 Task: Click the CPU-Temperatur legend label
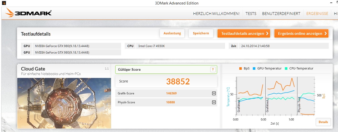301,68
